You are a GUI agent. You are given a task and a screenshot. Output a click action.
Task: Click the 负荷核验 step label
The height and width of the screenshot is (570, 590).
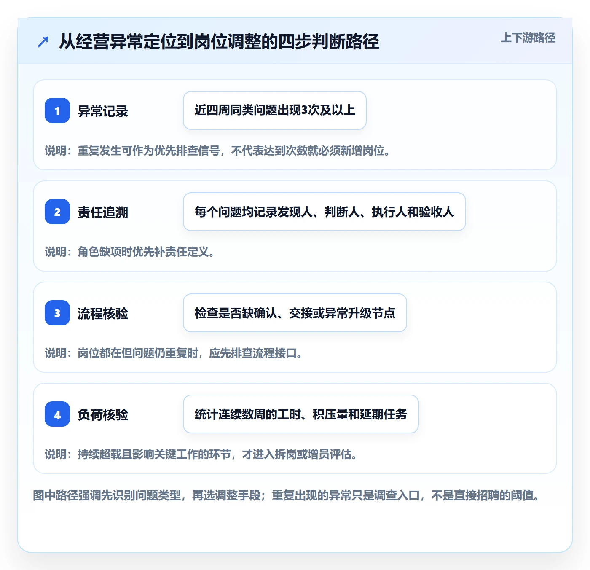(x=103, y=415)
